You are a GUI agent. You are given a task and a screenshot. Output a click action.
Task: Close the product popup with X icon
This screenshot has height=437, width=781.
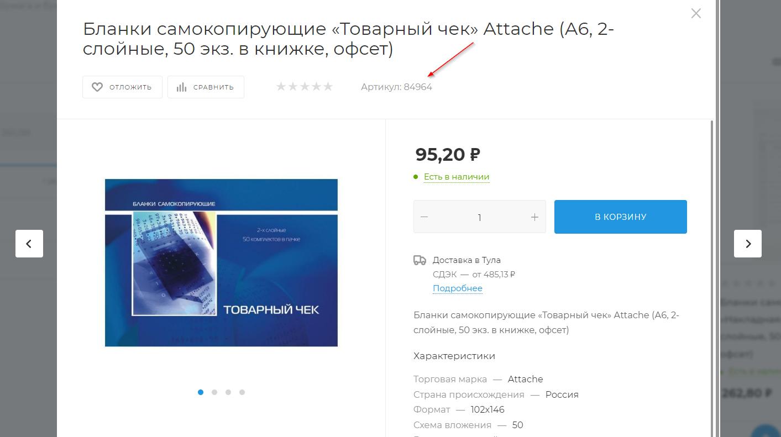(696, 13)
